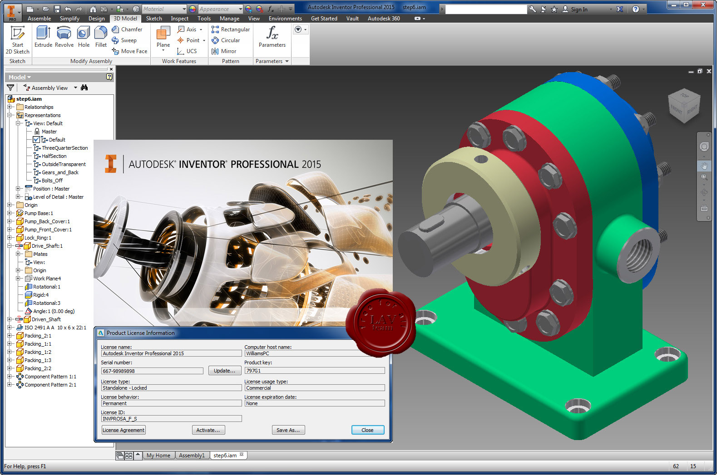Click the search input field in title bar
The image size is (717, 475).
(486, 9)
